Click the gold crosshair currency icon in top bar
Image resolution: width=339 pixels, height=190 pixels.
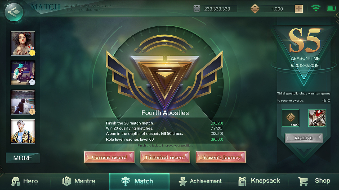tap(255, 9)
